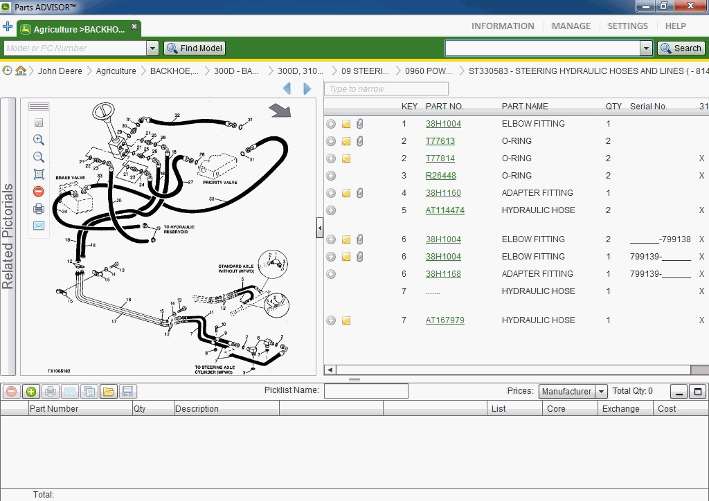709x501 pixels.
Task: Click the Picklist Name field
Action: click(366, 391)
